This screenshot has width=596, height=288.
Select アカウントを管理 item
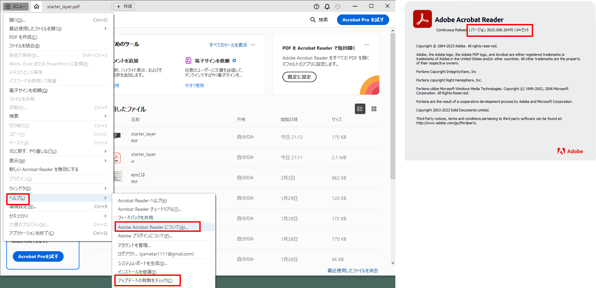(x=164, y=245)
